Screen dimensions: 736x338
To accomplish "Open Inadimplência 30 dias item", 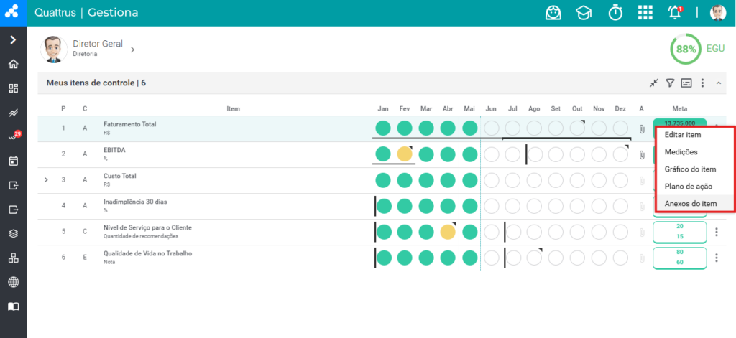I will click(x=135, y=202).
